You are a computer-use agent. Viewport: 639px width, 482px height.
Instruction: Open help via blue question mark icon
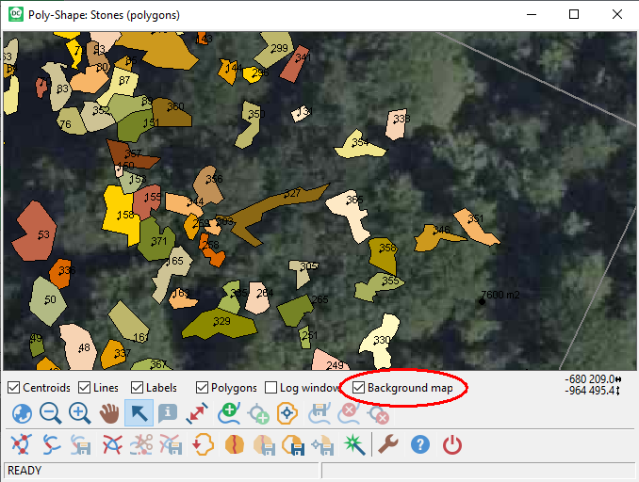pos(420,444)
